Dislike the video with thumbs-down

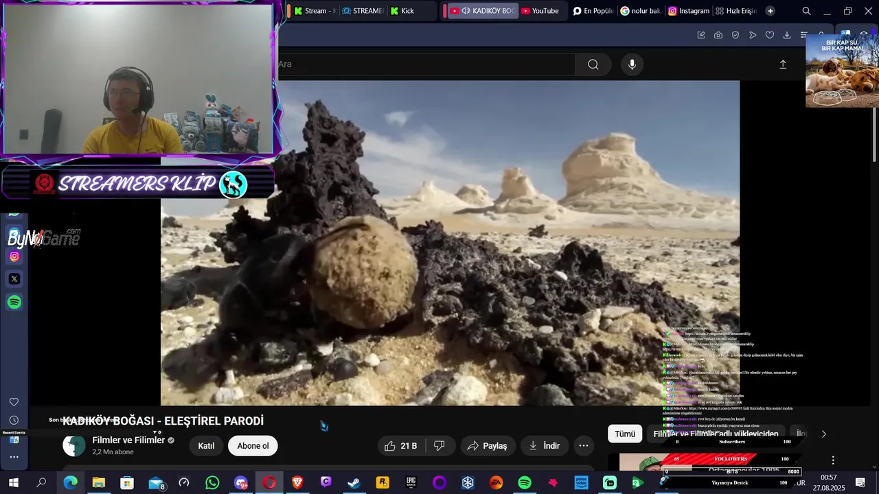click(439, 446)
